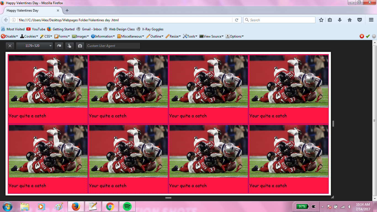Screen dimensions: 377x212
Task: Open the Windows Start menu
Action: click(x=7, y=206)
